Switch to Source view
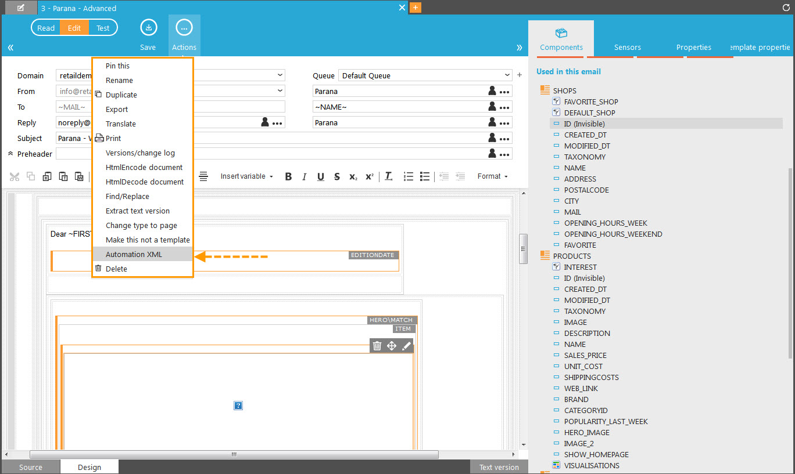Screen dimensions: 795x474 click(x=31, y=467)
